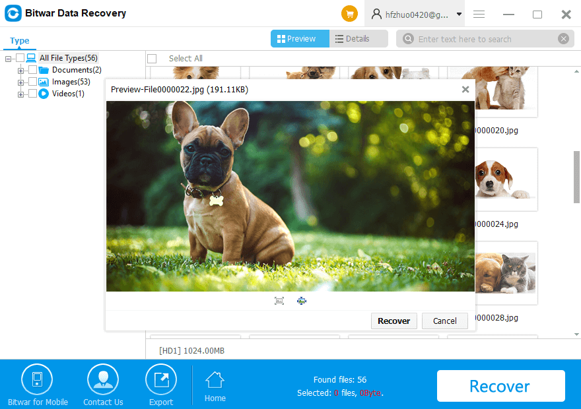Viewport: 581px width, 409px height.
Task: Click the [HD1] 1024.00MB status text
Action: coord(191,350)
